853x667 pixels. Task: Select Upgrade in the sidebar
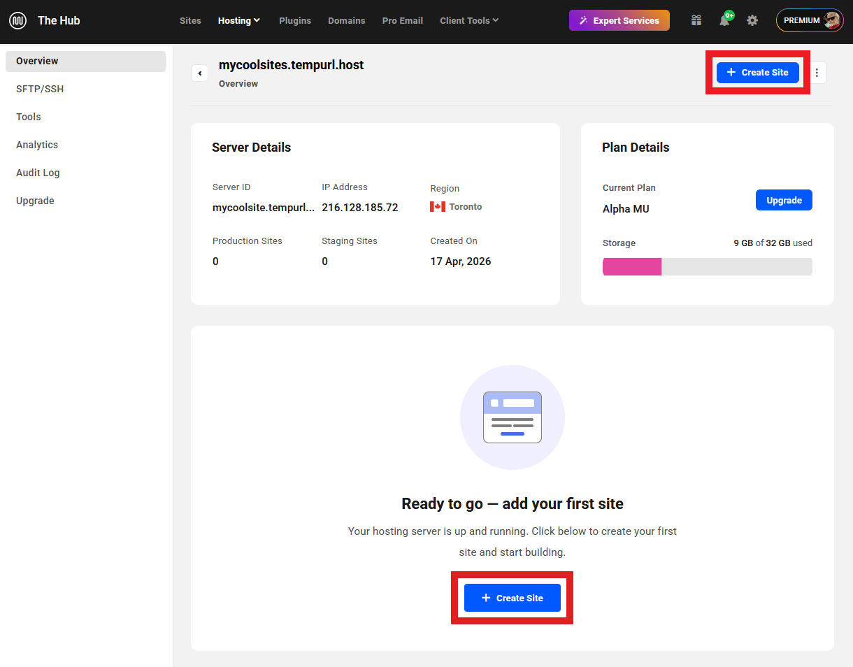coord(85,201)
